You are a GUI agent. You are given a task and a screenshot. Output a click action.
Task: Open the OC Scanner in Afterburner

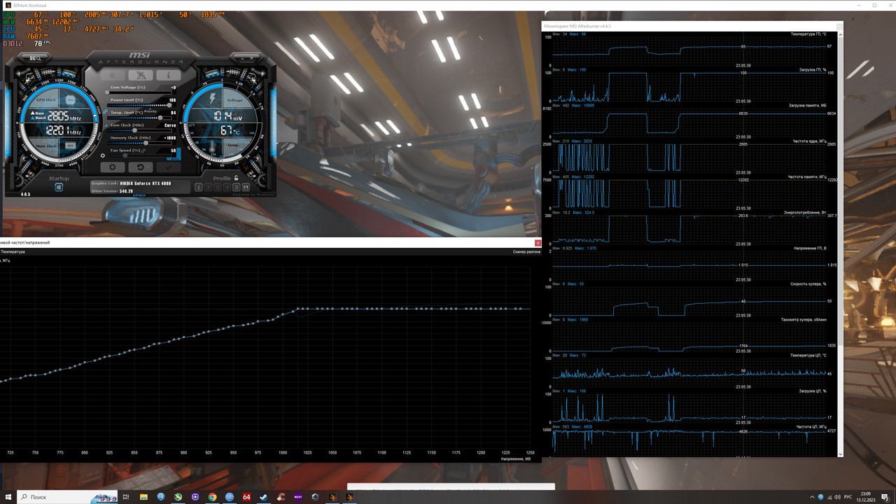point(35,58)
